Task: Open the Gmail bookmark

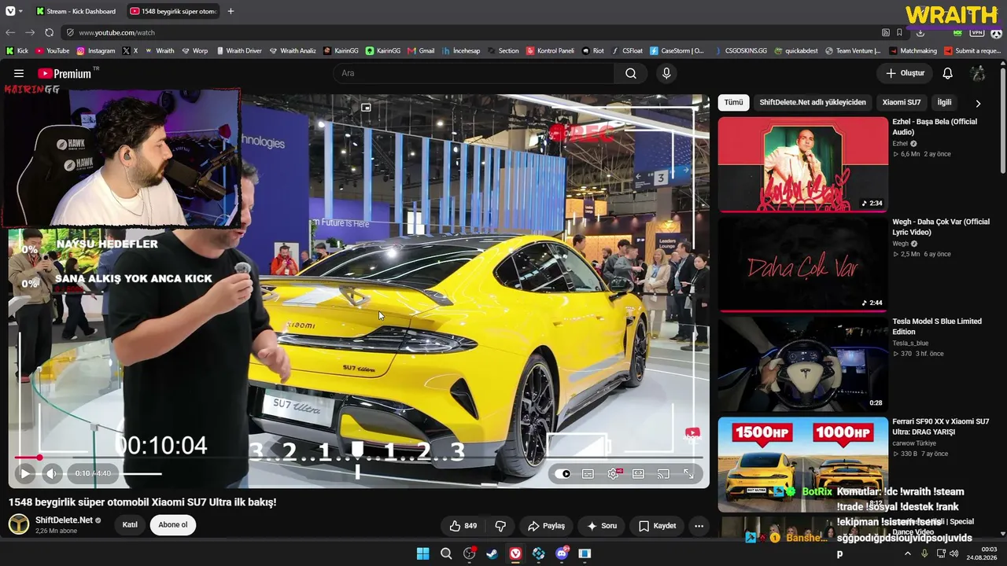Action: (421, 50)
